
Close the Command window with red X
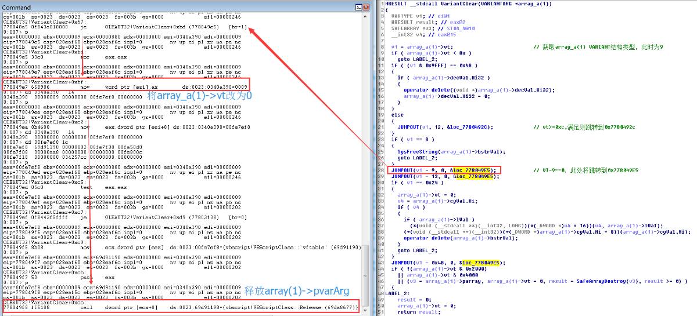pyautogui.click(x=366, y=8)
